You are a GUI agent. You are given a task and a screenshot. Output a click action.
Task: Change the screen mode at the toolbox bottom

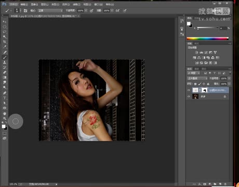point(5,138)
